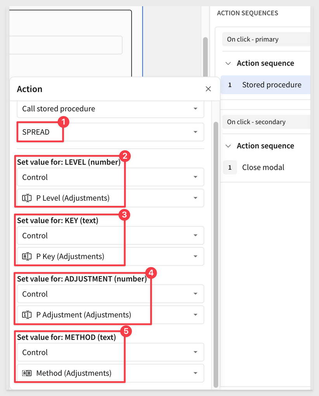Image resolution: width=319 pixels, height=396 pixels.
Task: Click number icon beside P Adjustment (Adjustments)
Action: point(27,315)
